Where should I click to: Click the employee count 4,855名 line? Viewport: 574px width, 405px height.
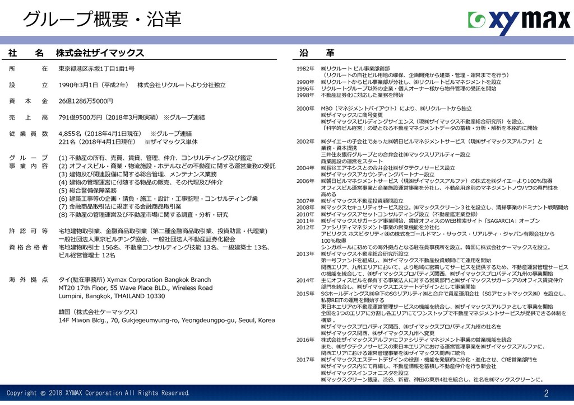pyautogui.click(x=125, y=134)
